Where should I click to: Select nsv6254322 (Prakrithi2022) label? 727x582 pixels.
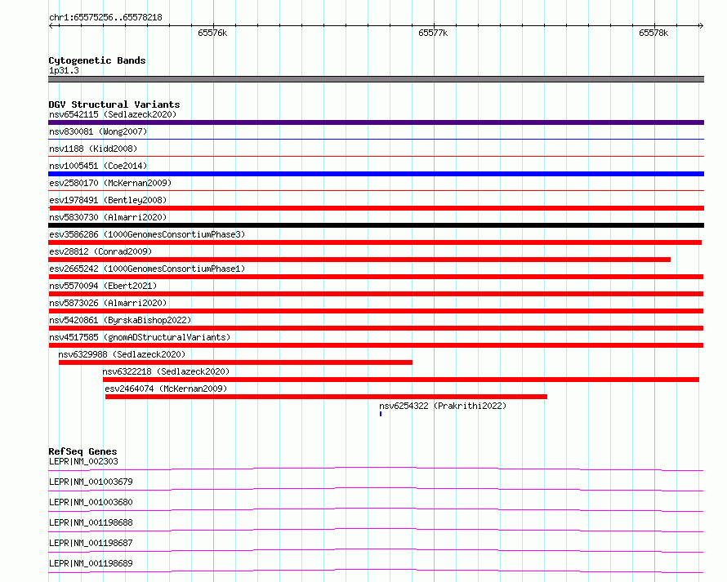pos(443,406)
